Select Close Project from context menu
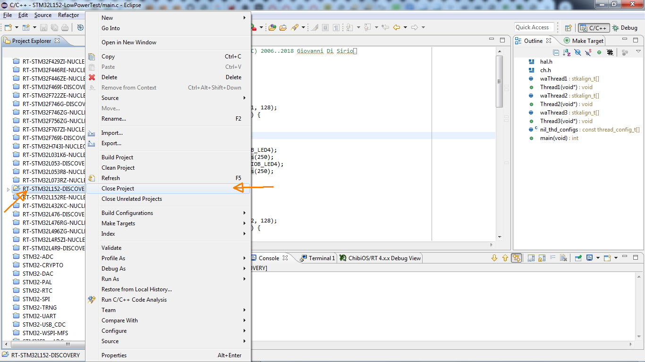This screenshot has height=362, width=645. click(118, 189)
